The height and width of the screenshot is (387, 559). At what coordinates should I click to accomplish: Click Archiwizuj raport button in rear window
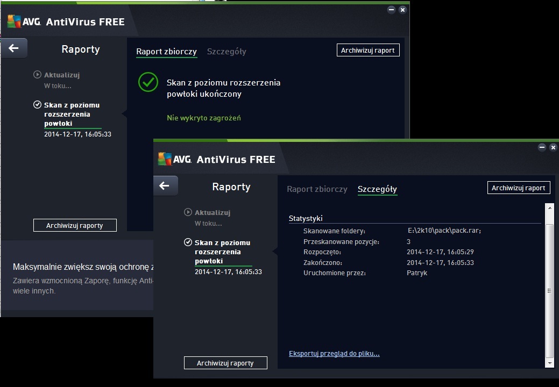point(368,50)
